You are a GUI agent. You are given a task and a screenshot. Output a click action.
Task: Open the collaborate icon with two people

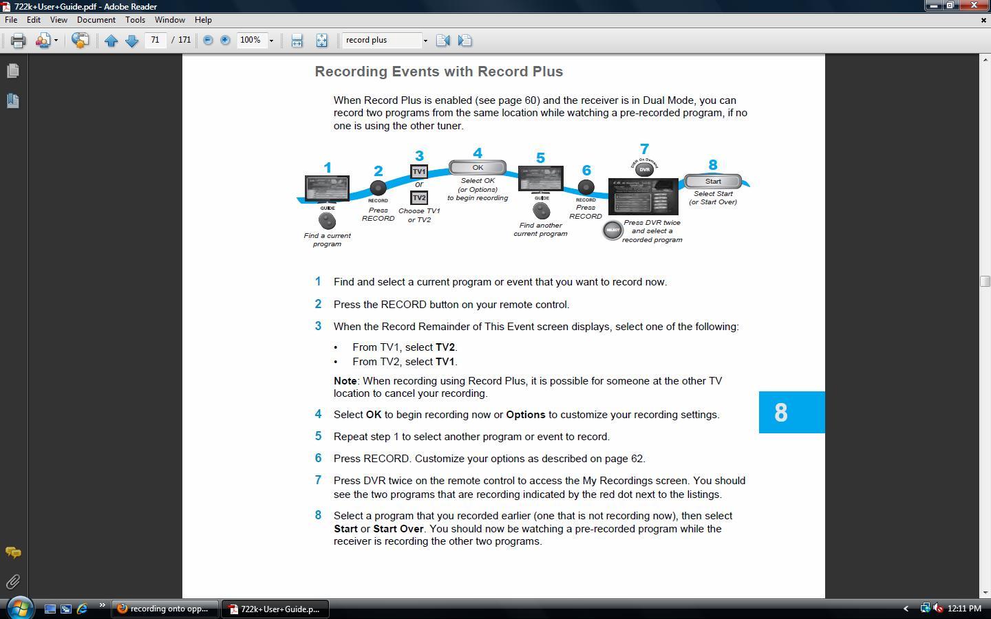[x=43, y=41]
